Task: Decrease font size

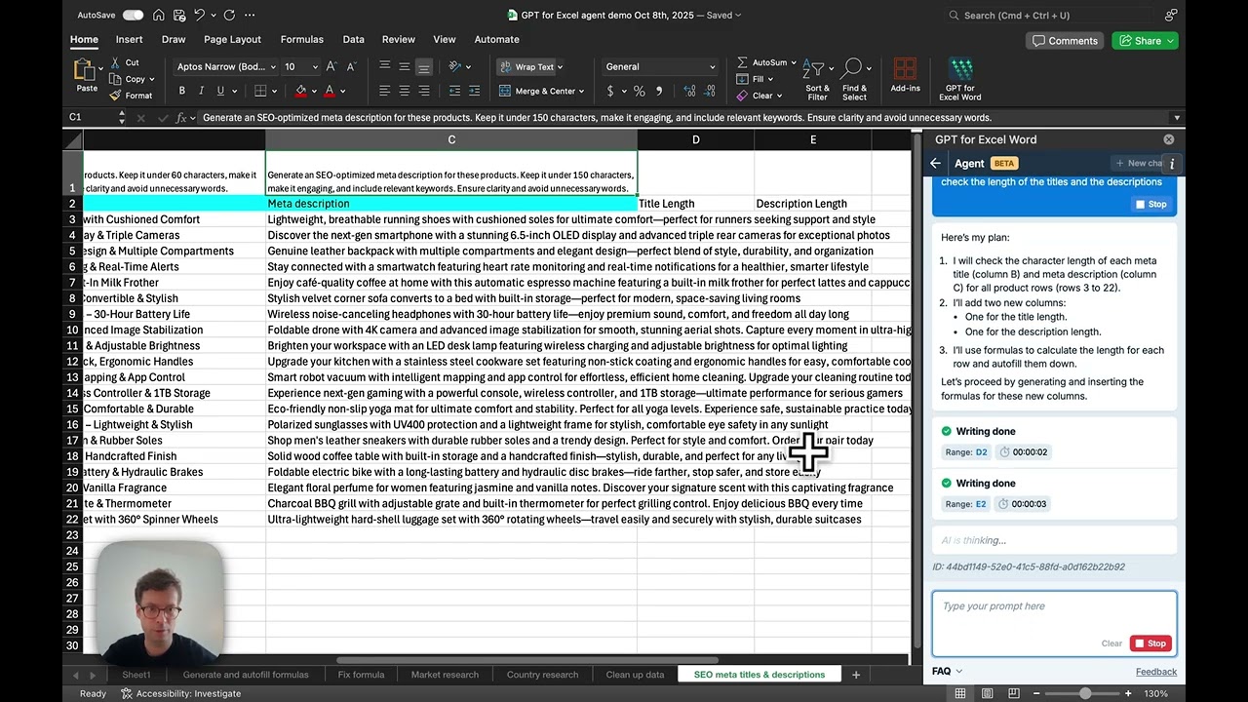Action: 350,66
